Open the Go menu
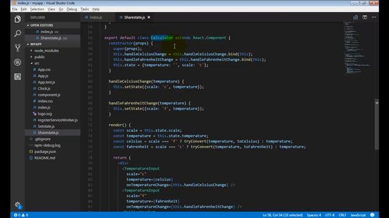This screenshot has height=218, width=389. (x=61, y=9)
